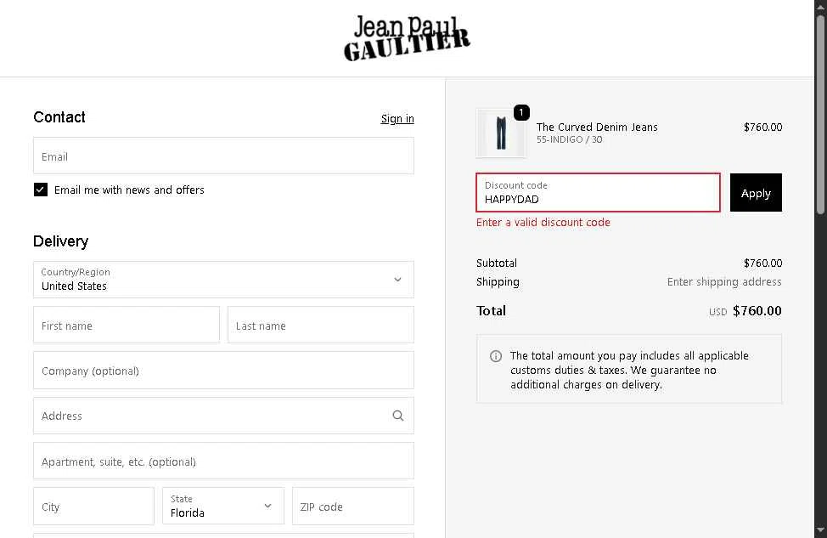Click the Jean Paul Gaultier logo
This screenshot has height=538, width=827.
click(407, 38)
